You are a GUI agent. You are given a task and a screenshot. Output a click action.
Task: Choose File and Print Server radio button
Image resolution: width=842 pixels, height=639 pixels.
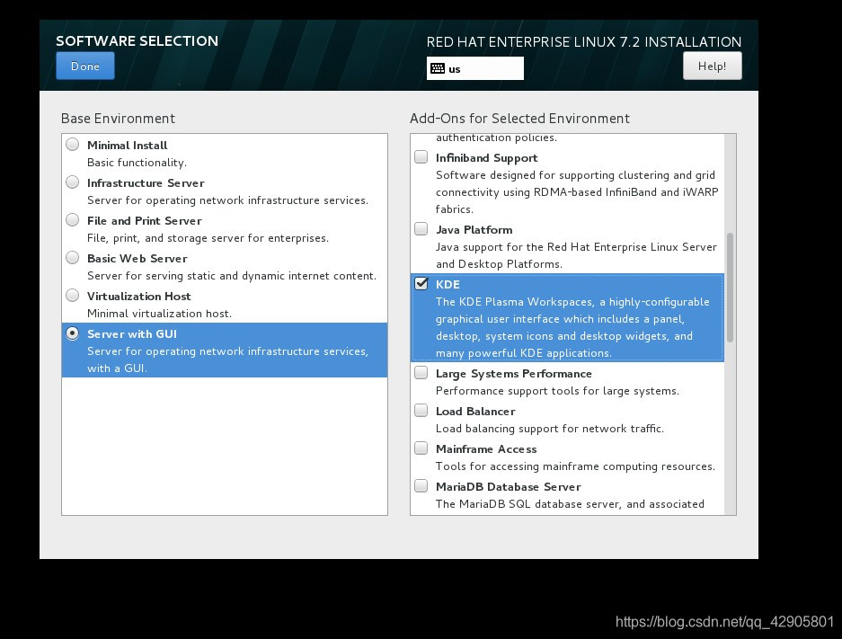[x=73, y=219]
